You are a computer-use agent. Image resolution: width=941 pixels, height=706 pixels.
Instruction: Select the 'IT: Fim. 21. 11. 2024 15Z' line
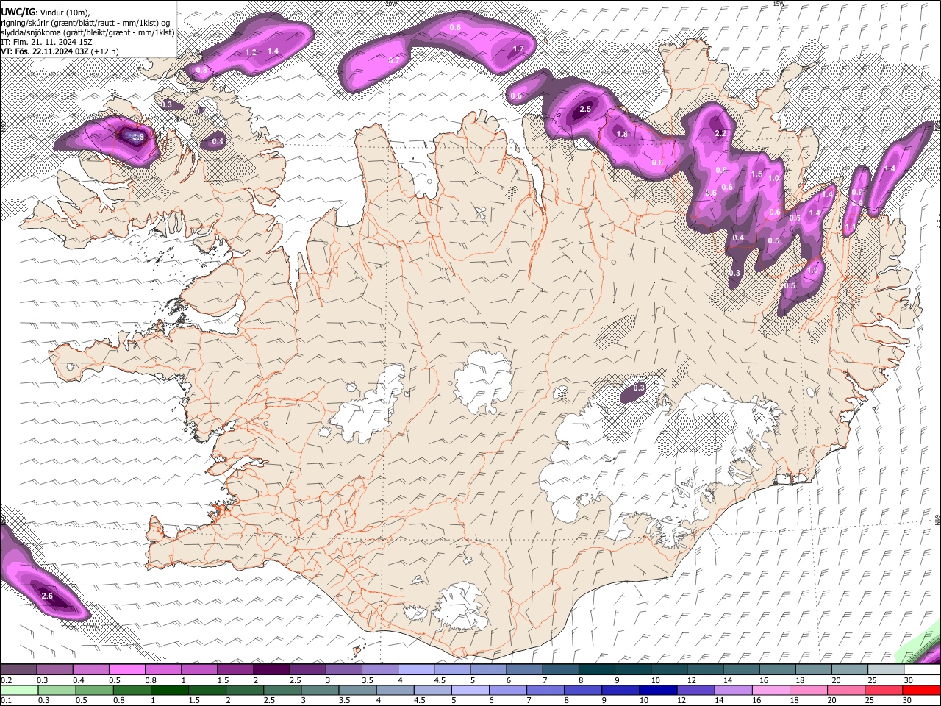[x=46, y=42]
